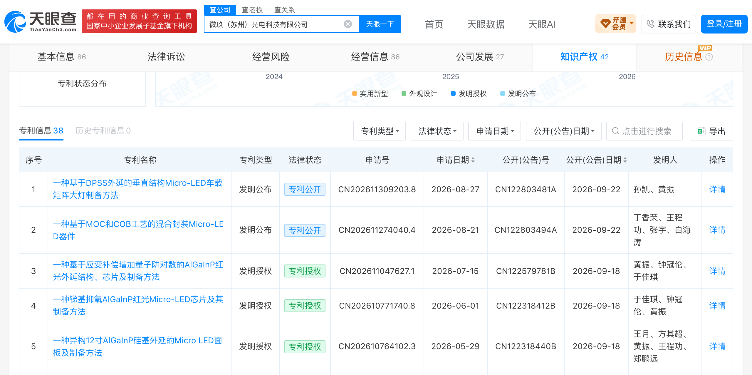This screenshot has width=752, height=375.
Task: Toggle 发明授权 legend marker
Action: coord(453,93)
